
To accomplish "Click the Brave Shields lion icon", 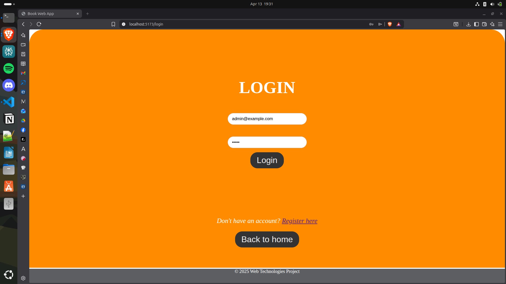I will (390, 24).
